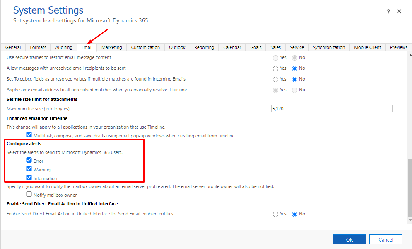The image size is (412, 249).
Task: Open the Previews tab
Action: tap(398, 47)
